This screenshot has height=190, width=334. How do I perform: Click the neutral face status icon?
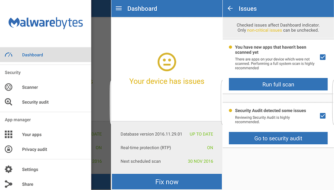coord(167,62)
